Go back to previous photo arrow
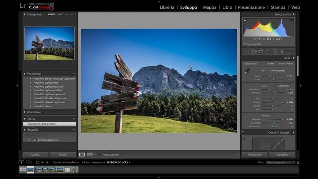 point(42,162)
